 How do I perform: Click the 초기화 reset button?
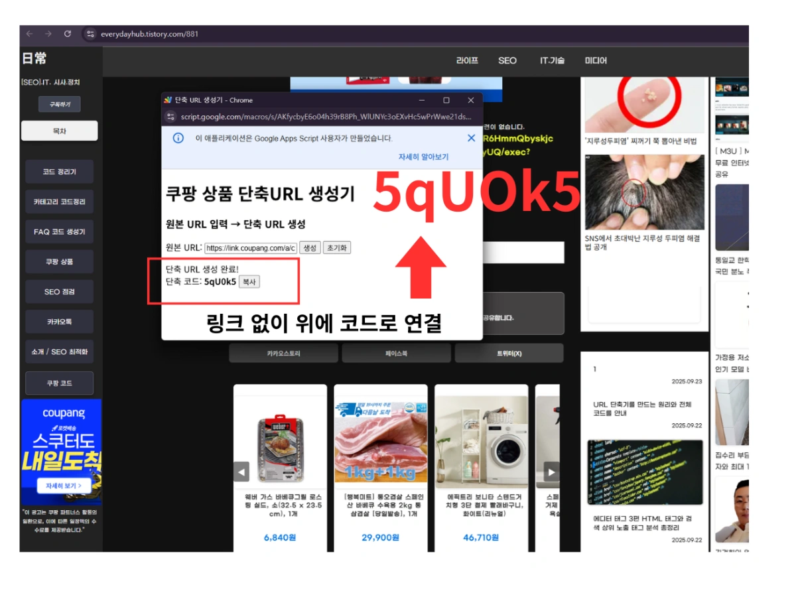click(337, 247)
